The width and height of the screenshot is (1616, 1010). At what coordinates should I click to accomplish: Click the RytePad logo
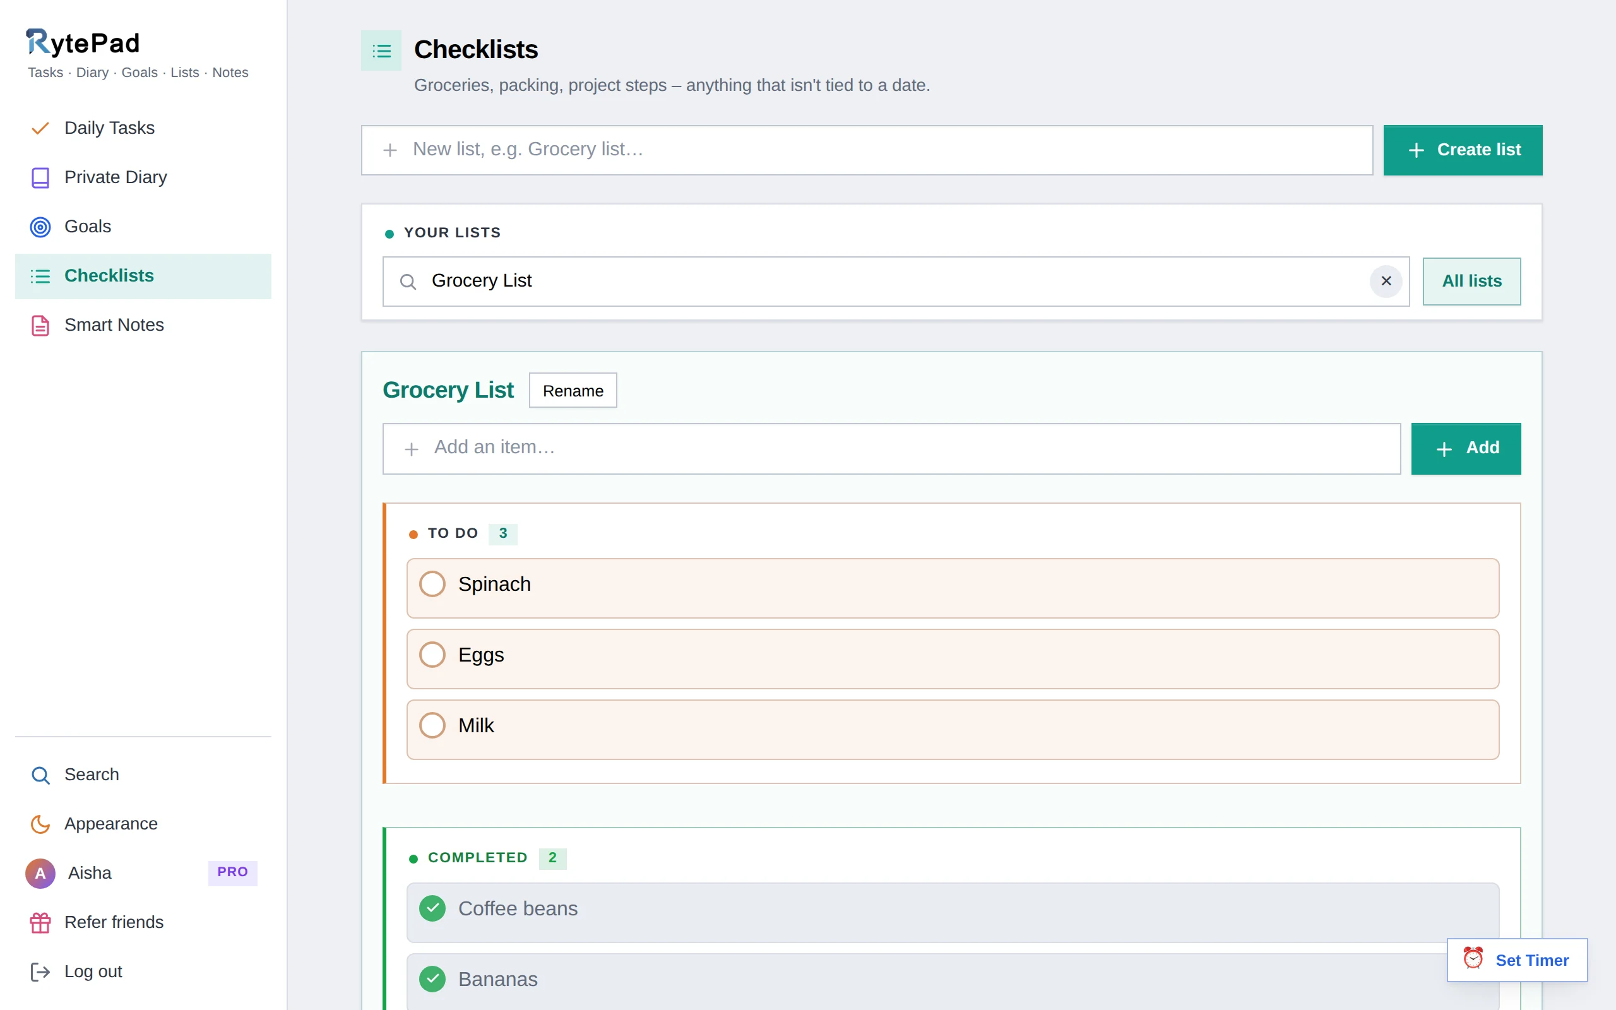[x=83, y=43]
